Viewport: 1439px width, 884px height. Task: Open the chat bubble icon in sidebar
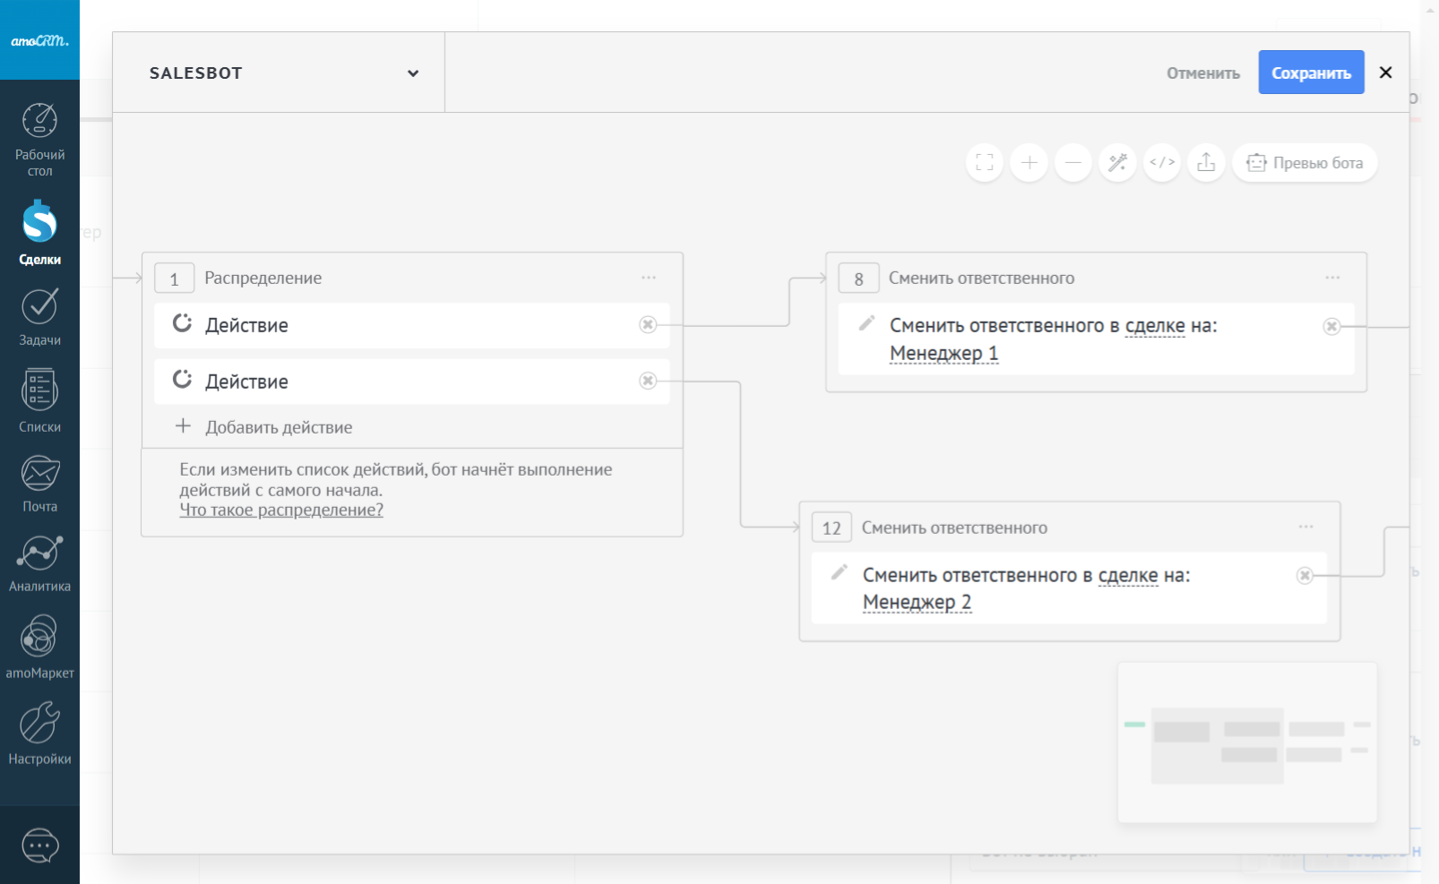39,845
